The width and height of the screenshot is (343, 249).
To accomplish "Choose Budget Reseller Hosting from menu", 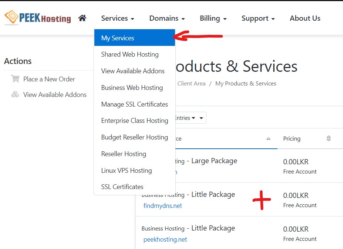I will 134,137.
